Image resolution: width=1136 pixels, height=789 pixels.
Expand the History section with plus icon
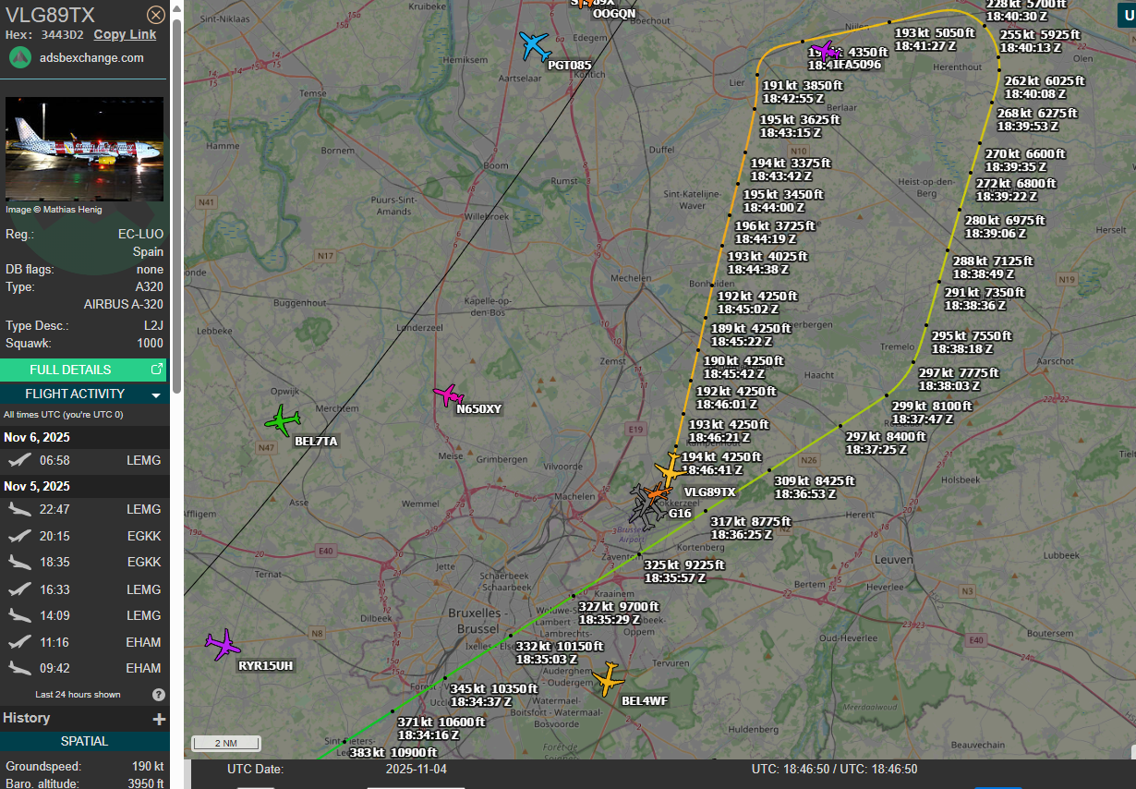pyautogui.click(x=159, y=719)
